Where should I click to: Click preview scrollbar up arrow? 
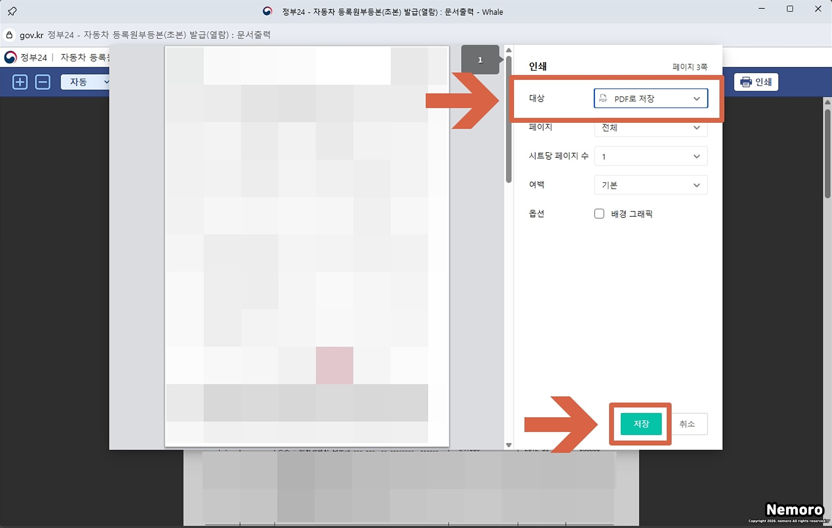pyautogui.click(x=509, y=50)
